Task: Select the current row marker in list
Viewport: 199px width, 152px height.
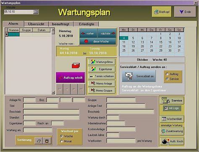Action: (x=6, y=35)
